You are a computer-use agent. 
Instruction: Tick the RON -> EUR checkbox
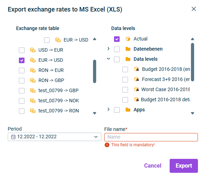[22, 71]
